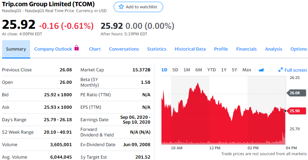The height and width of the screenshot is (160, 308).
Task: Set chart range to 1M
Action: (187, 70)
